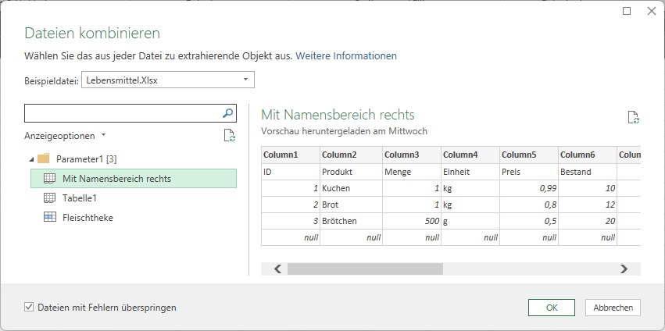Refresh the preview using the top-right icon
Image resolution: width=665 pixels, height=331 pixels.
click(x=634, y=117)
